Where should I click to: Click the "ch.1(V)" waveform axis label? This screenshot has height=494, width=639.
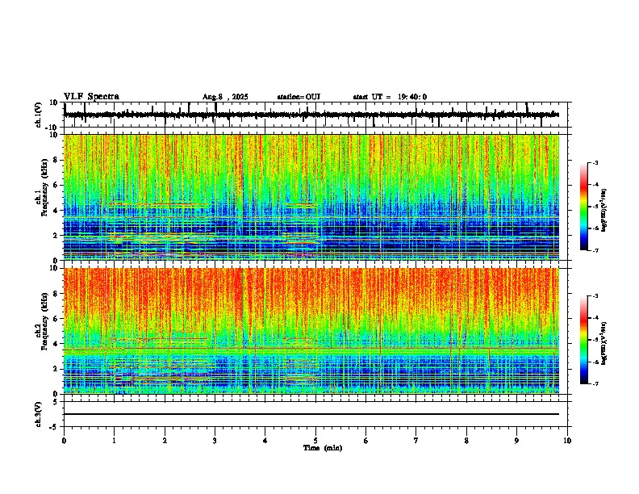tap(39, 115)
